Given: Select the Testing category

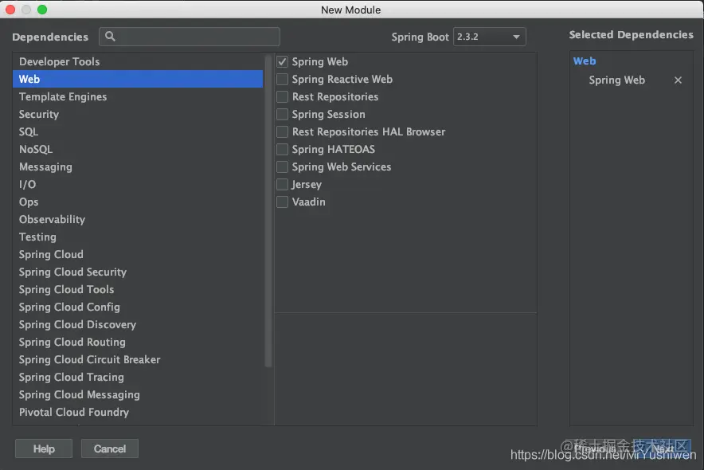Looking at the screenshot, I should pyautogui.click(x=138, y=237).
